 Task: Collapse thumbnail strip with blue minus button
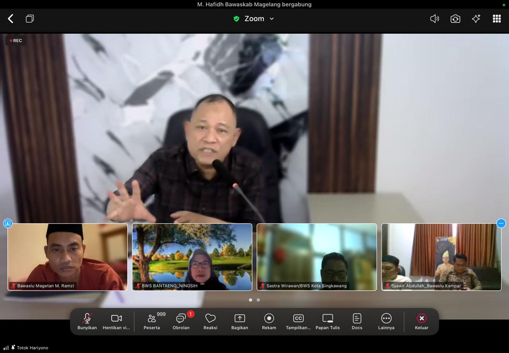coord(501,223)
